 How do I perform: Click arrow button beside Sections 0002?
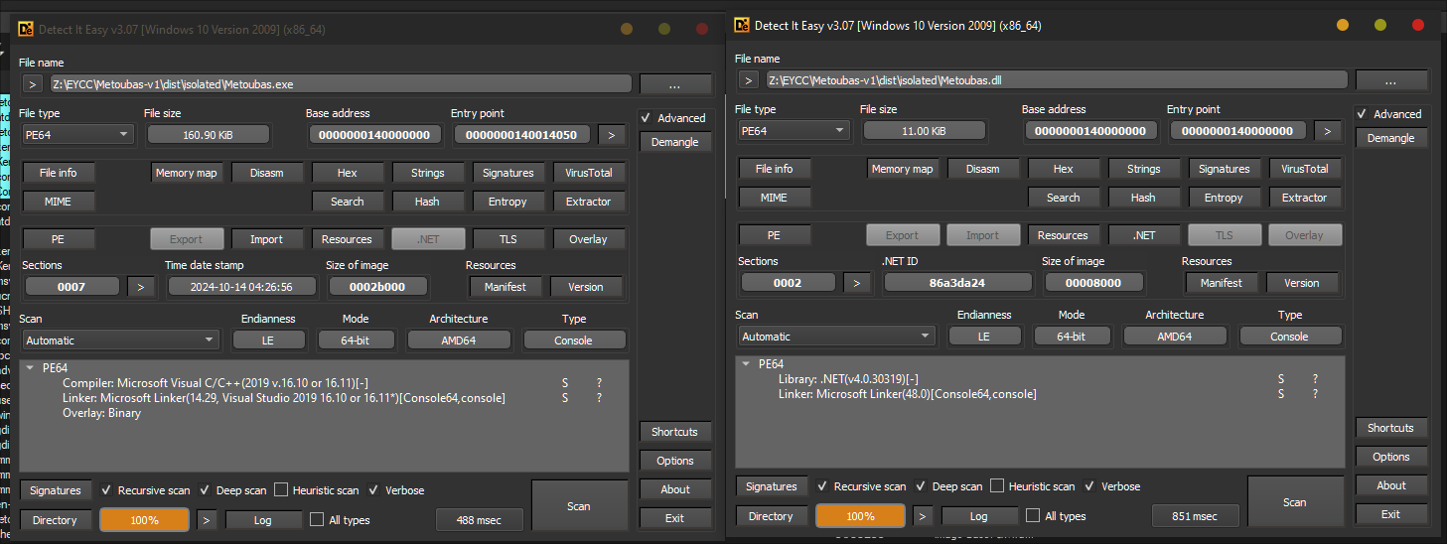(857, 282)
